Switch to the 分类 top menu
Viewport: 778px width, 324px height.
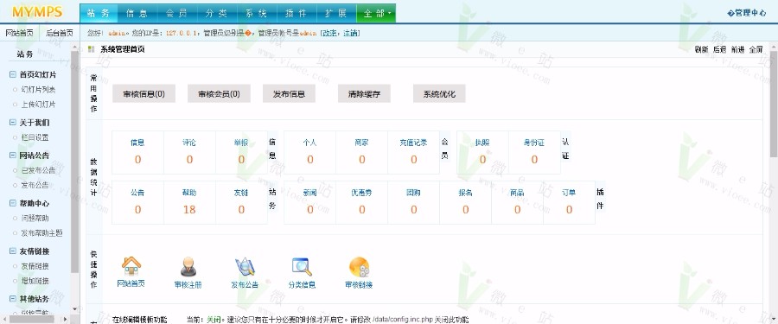(x=217, y=14)
